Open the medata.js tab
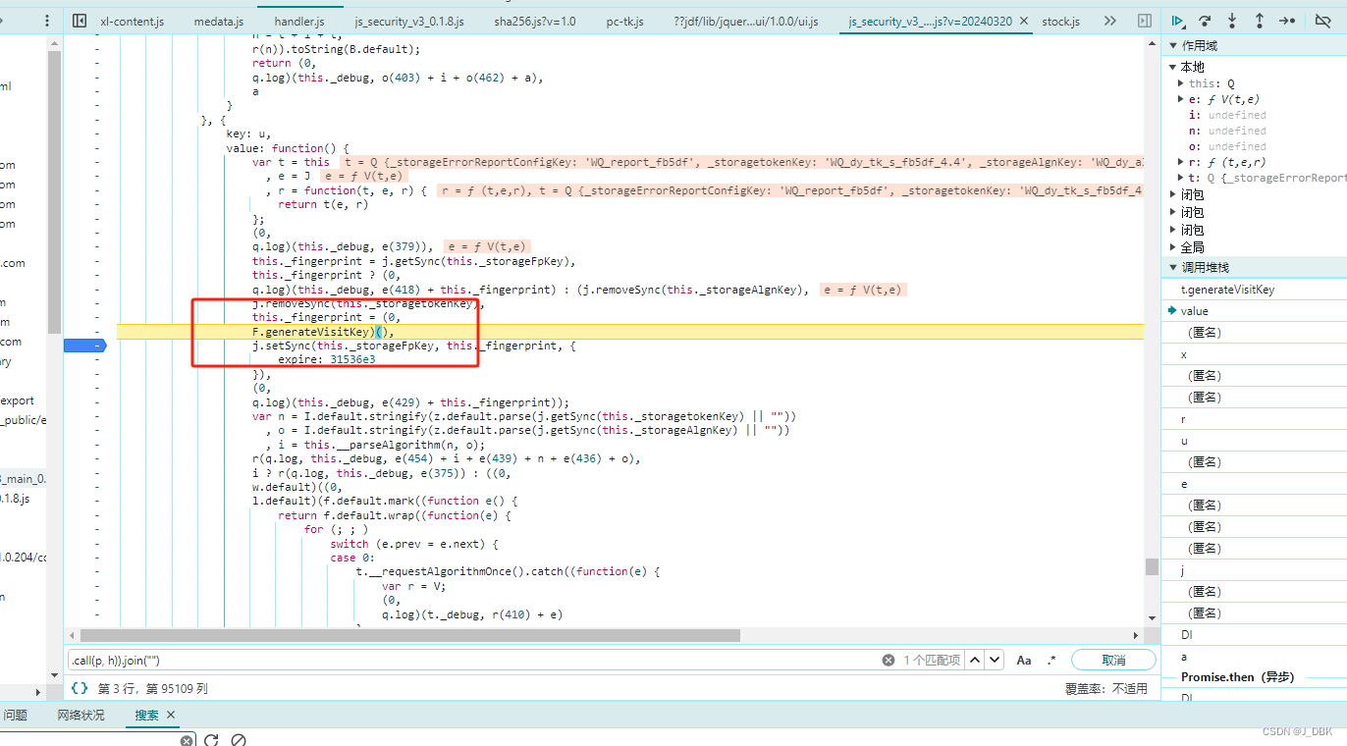Screen dimensions: 1347x746 coord(218,21)
